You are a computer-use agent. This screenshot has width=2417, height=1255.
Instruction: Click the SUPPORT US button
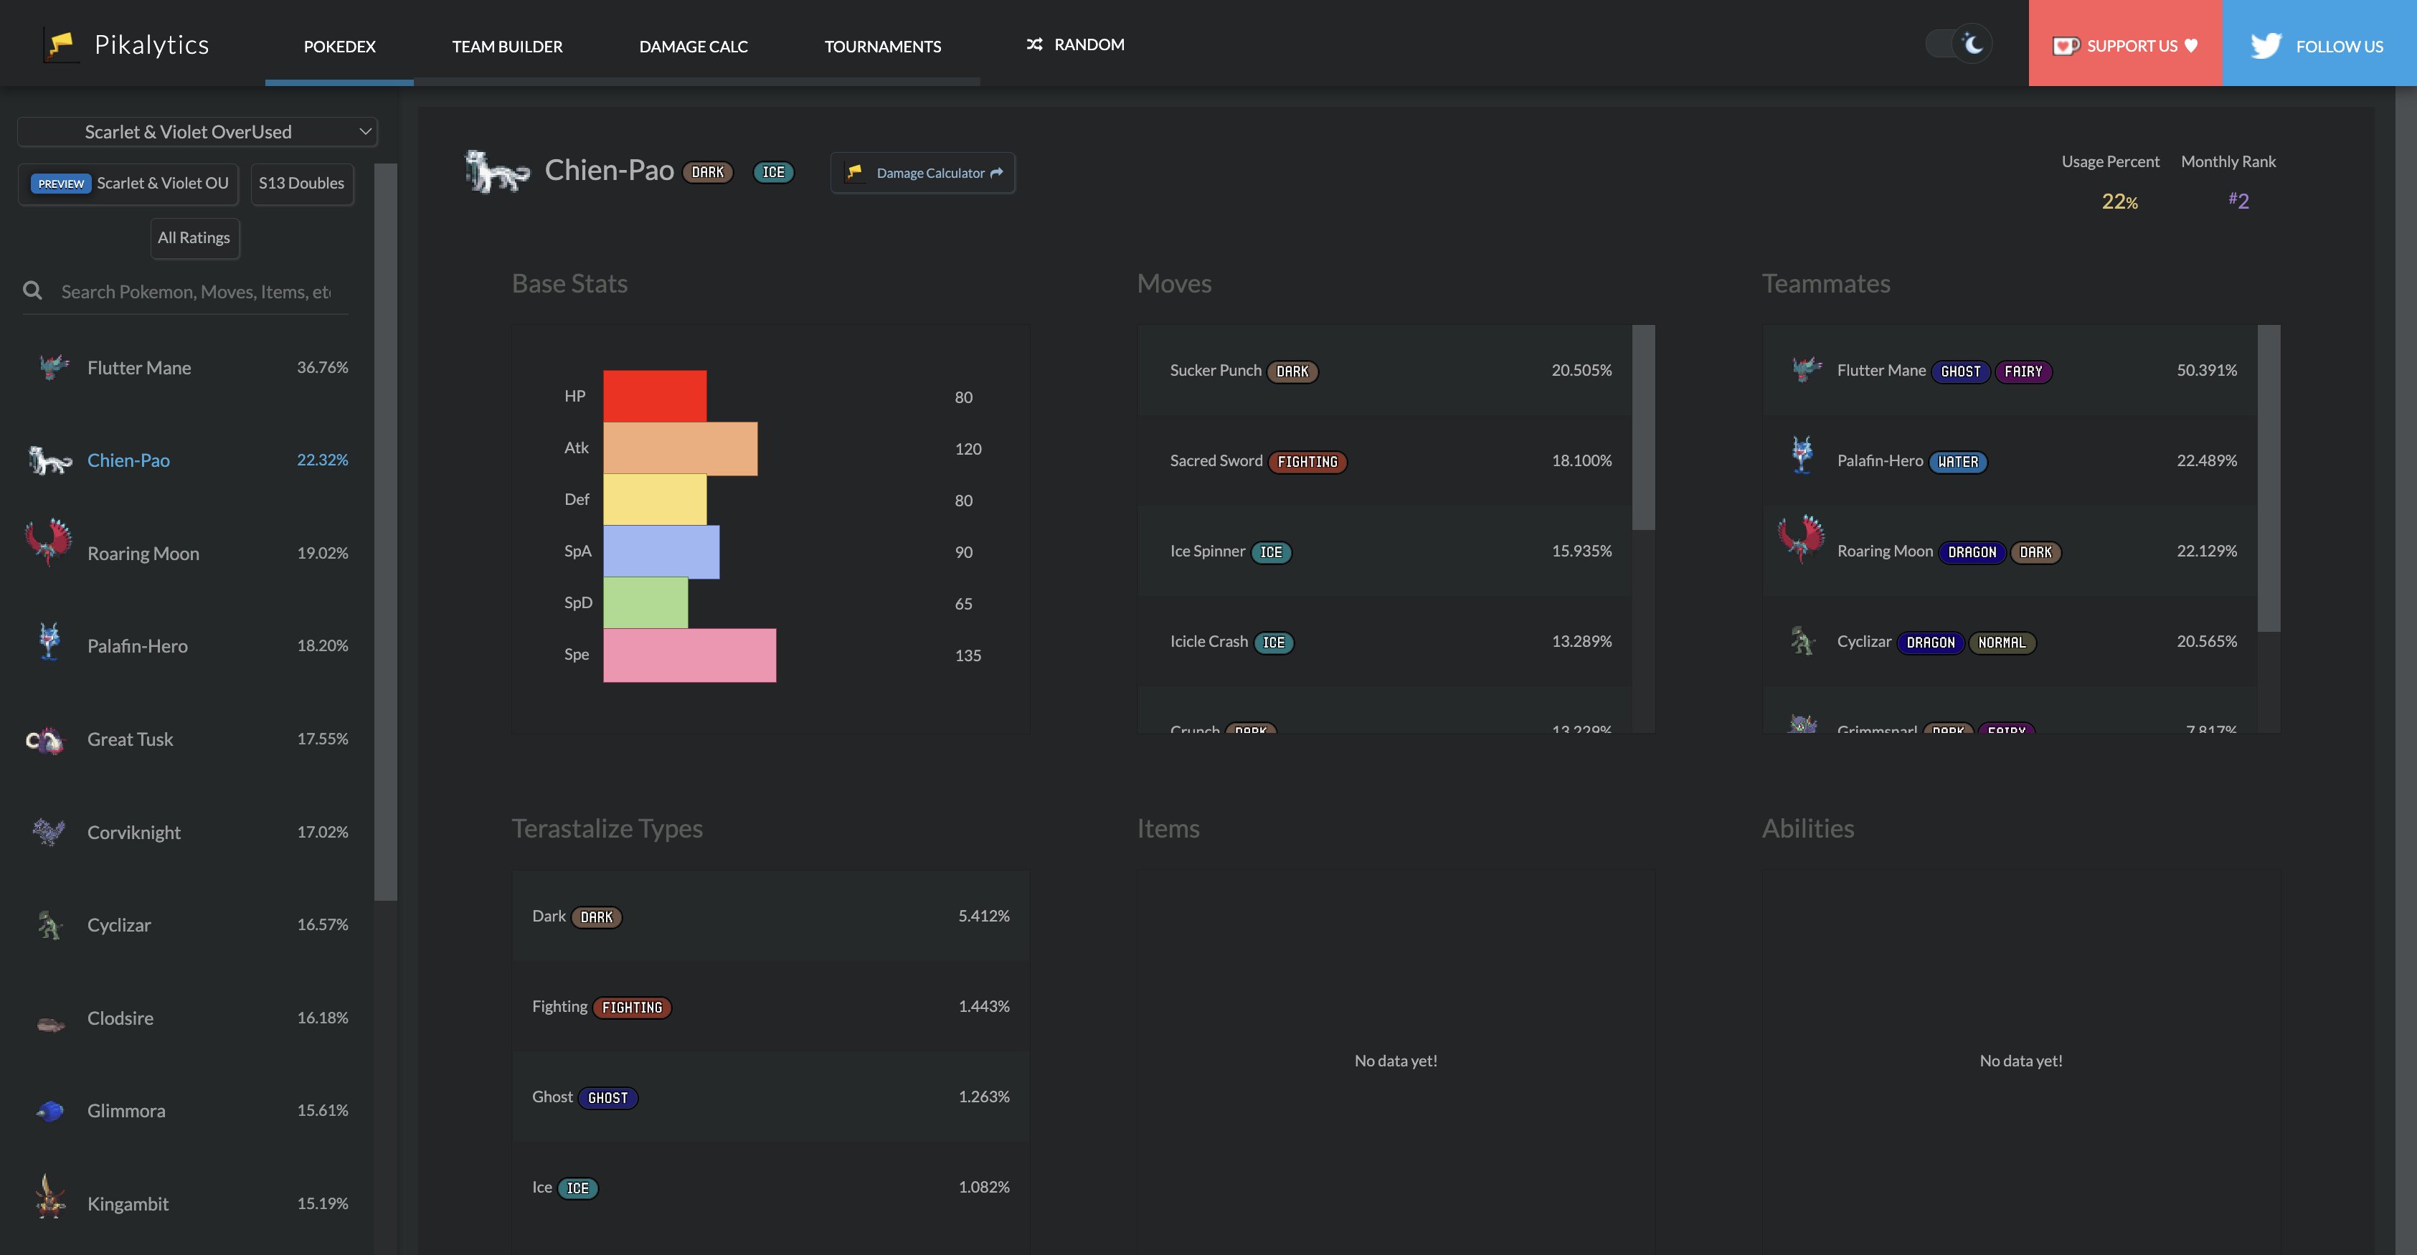coord(2125,43)
